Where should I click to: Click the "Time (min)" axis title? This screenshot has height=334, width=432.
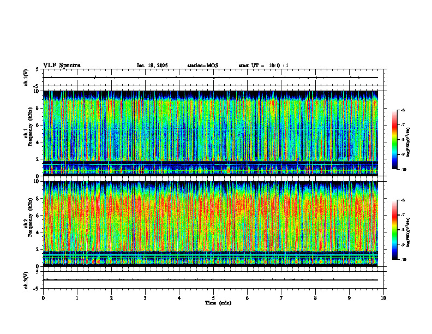(218, 303)
